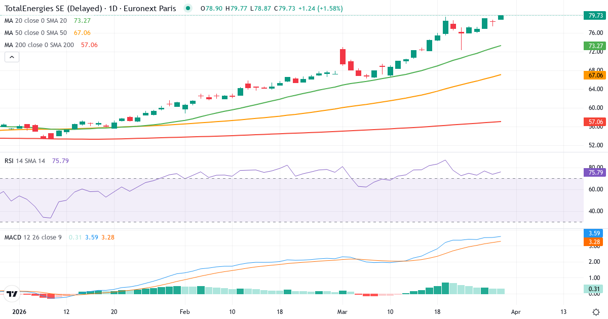Click the TradingView logo icon

click(12, 293)
